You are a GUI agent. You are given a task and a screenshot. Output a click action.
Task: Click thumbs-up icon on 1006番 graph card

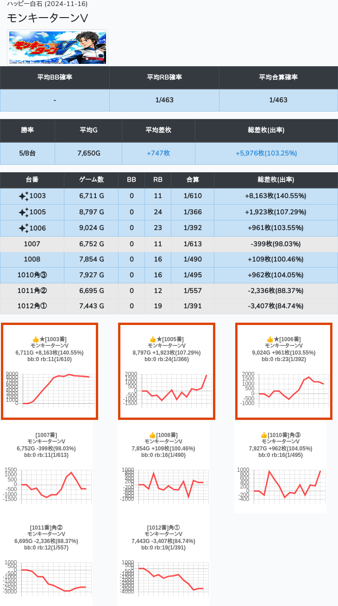click(x=269, y=339)
